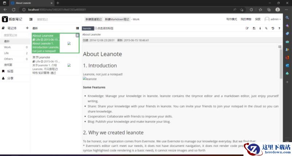Click the note content vertical scrollbar
This screenshot has width=292, height=156.
click(281, 64)
